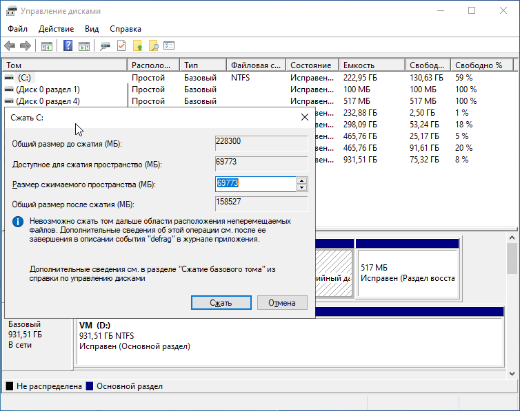Select the (Диск 0 раздел 4) row label
The width and height of the screenshot is (520, 411).
click(x=48, y=101)
